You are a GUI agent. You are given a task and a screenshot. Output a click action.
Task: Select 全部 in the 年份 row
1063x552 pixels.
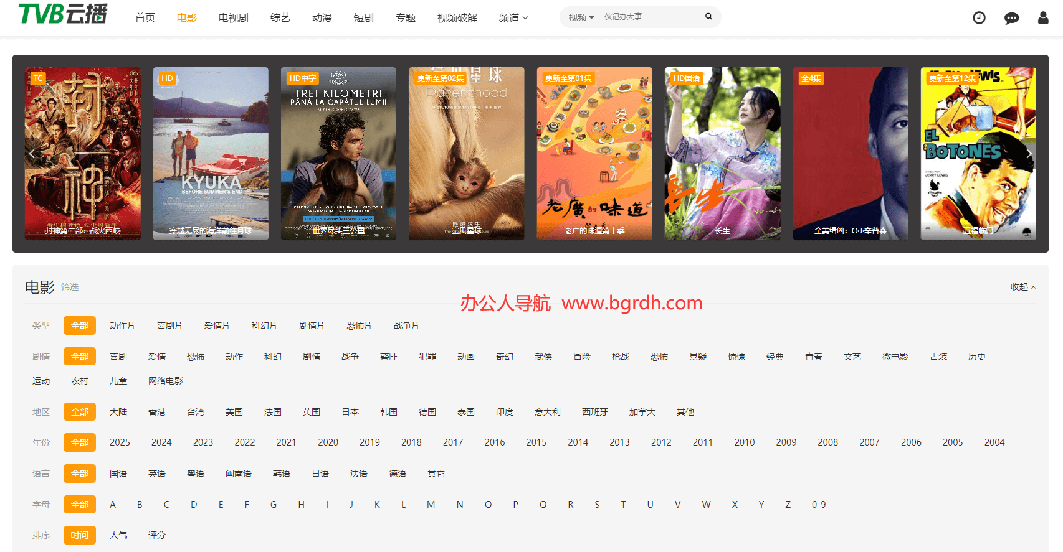pos(80,442)
